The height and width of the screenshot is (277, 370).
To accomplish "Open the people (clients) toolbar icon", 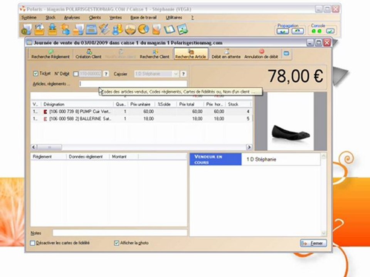I will coord(118,30).
